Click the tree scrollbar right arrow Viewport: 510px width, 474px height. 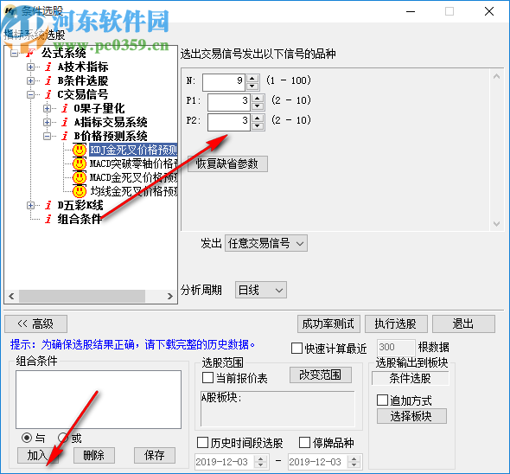[x=170, y=296]
